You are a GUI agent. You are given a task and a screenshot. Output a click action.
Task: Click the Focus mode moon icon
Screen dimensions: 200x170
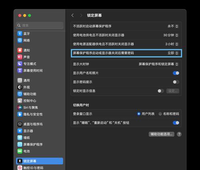pyautogui.click(x=20, y=64)
